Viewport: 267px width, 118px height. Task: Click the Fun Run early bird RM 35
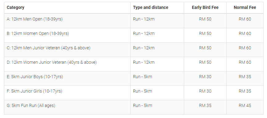tap(205, 106)
